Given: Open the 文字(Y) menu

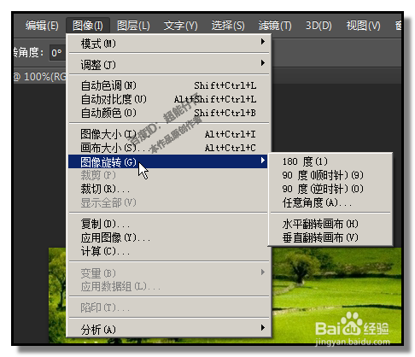Looking at the screenshot, I should point(180,26).
